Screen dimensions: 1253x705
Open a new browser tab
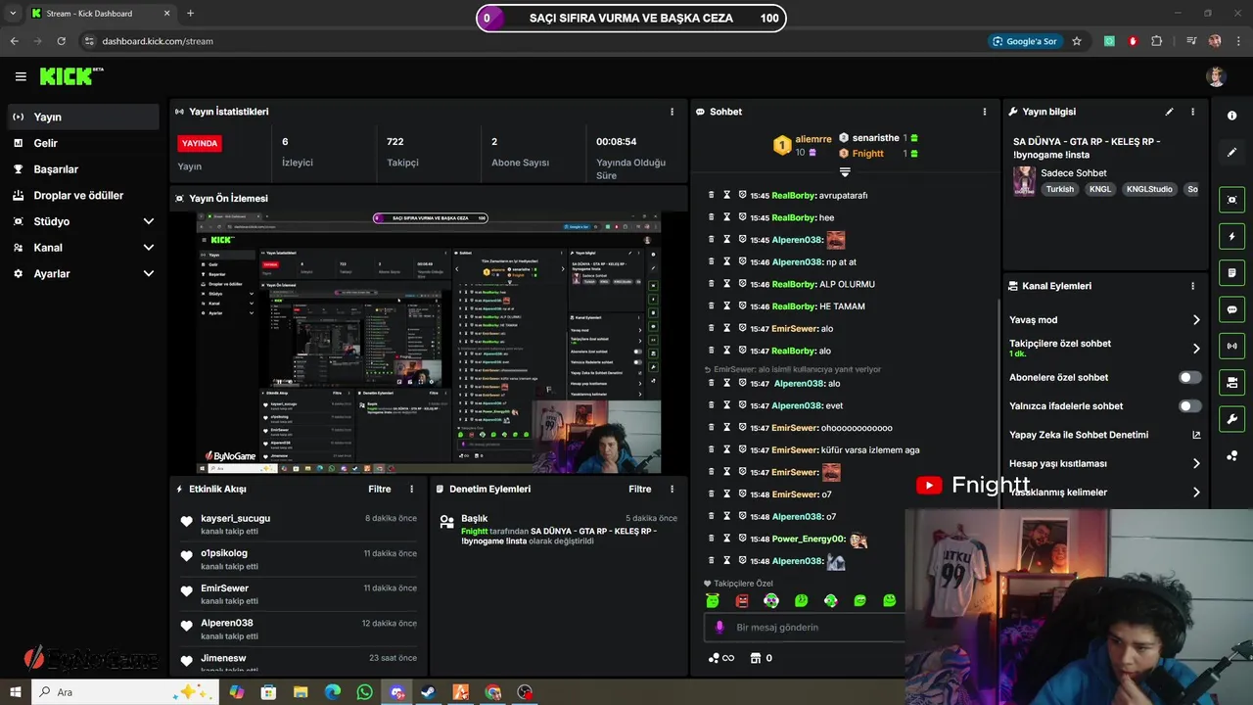click(190, 14)
